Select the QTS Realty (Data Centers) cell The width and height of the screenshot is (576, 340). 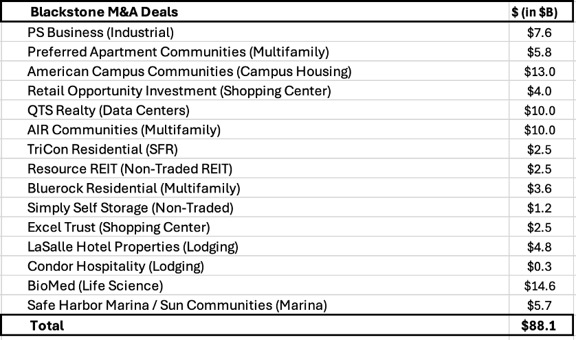[255, 110]
